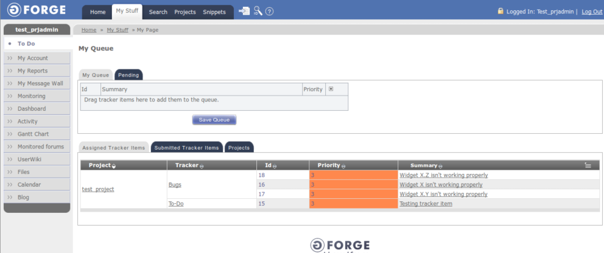Open the help question mark icon

[270, 11]
